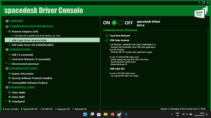Collapse COMMUNICATION INTERFACES tree section
The height and width of the screenshot is (118, 211).
[3, 27]
